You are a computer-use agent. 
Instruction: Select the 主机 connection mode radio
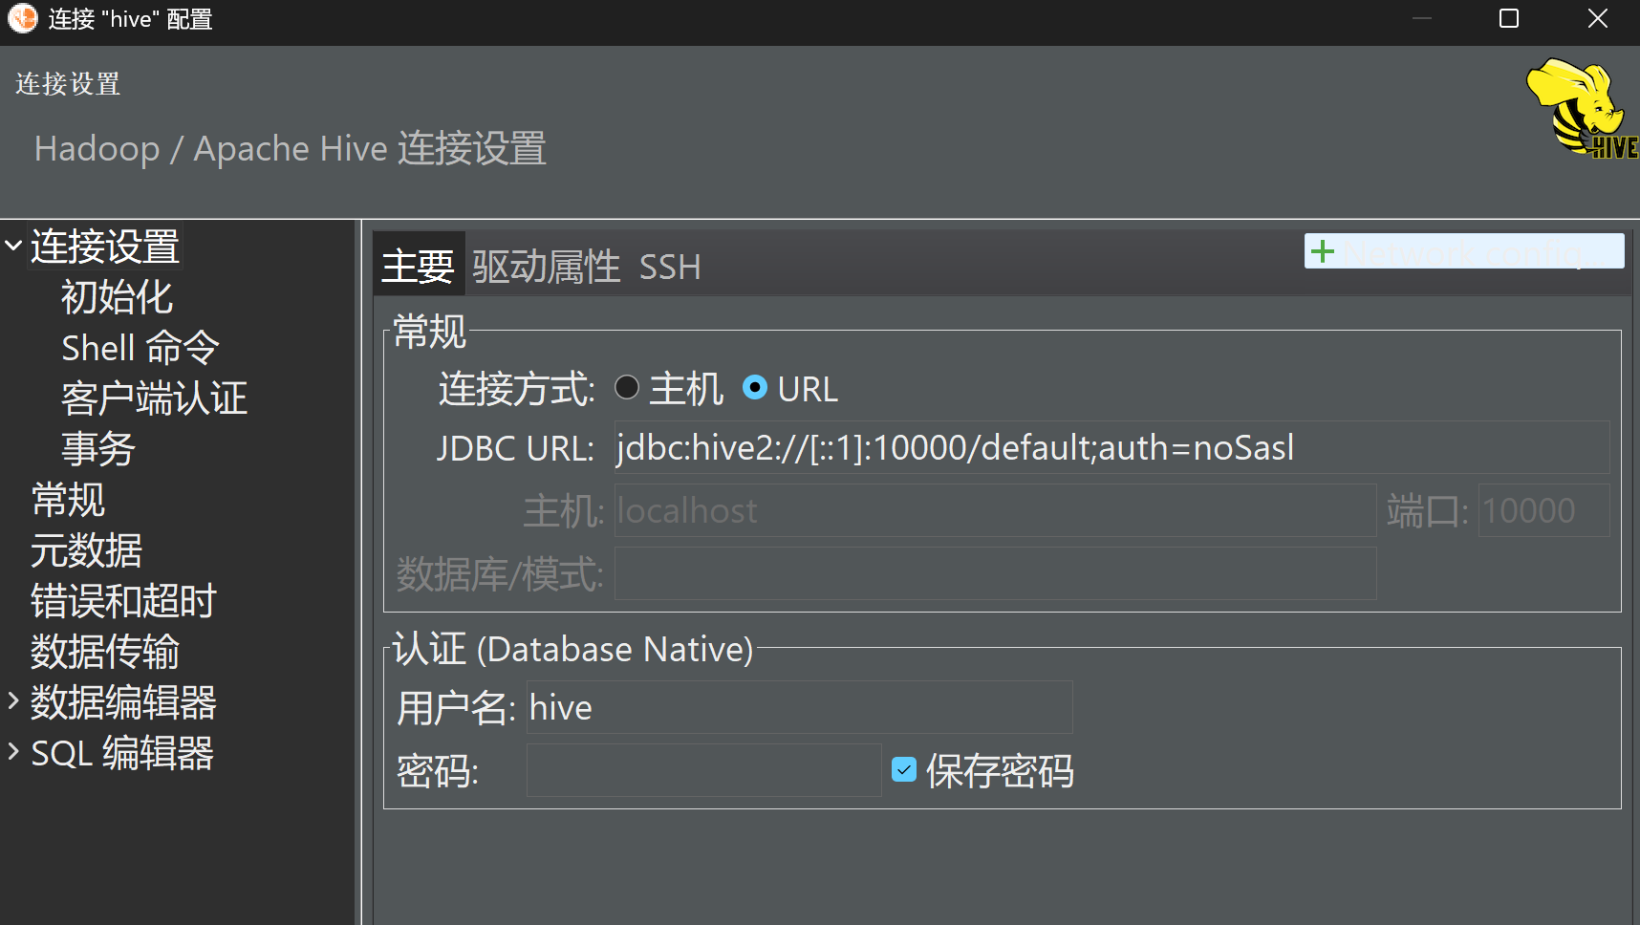[627, 387]
